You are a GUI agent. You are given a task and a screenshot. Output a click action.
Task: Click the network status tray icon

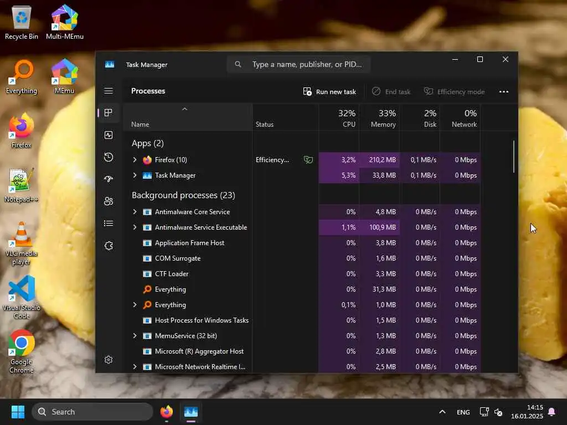[x=484, y=412]
